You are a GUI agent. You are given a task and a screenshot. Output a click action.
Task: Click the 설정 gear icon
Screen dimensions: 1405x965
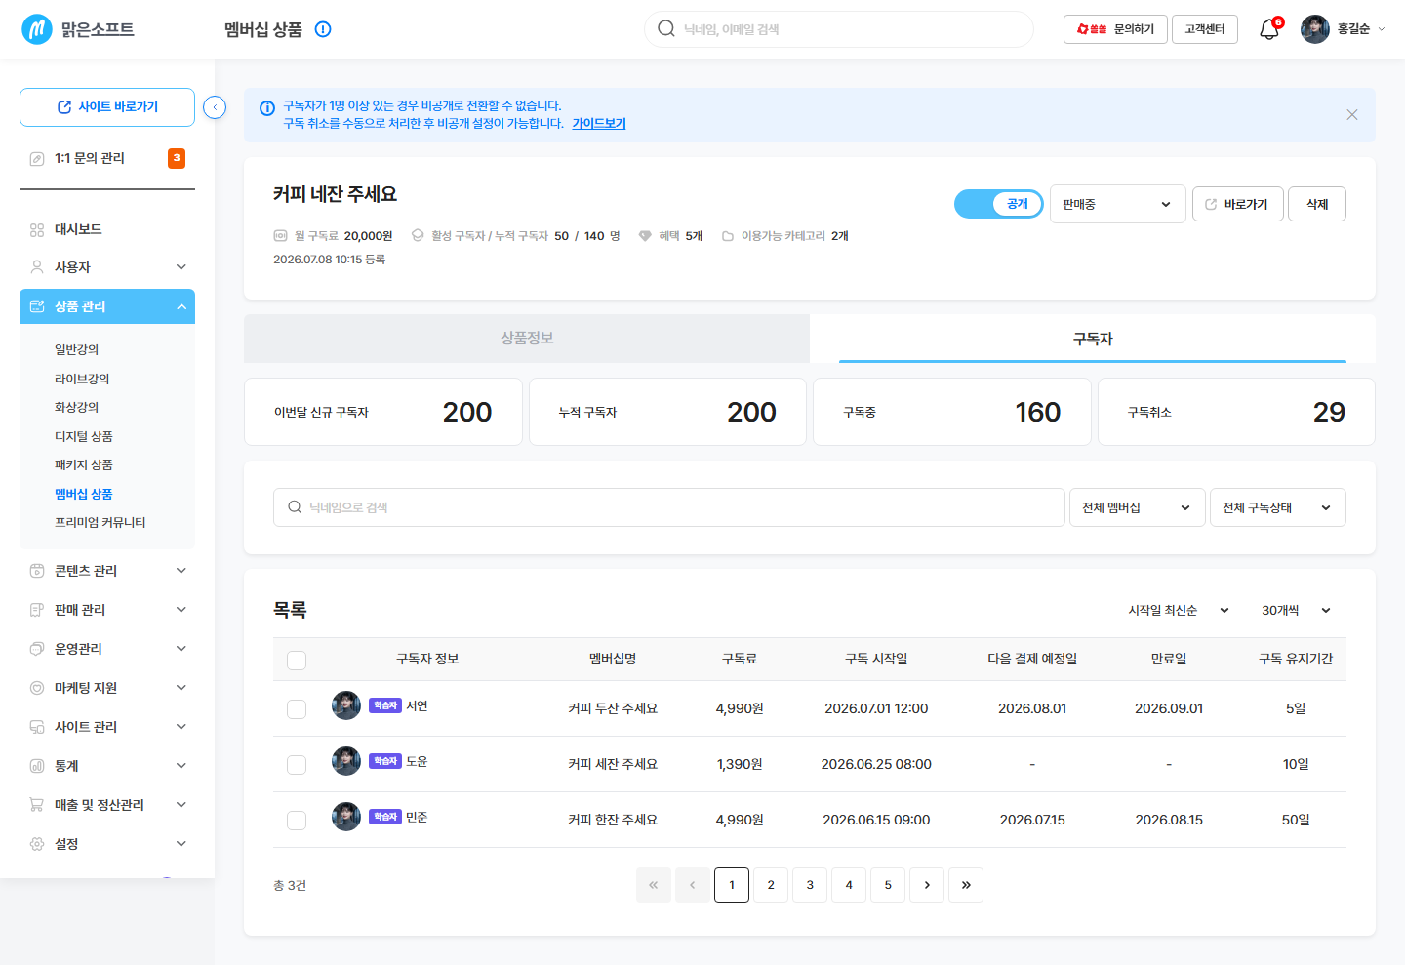coord(37,844)
